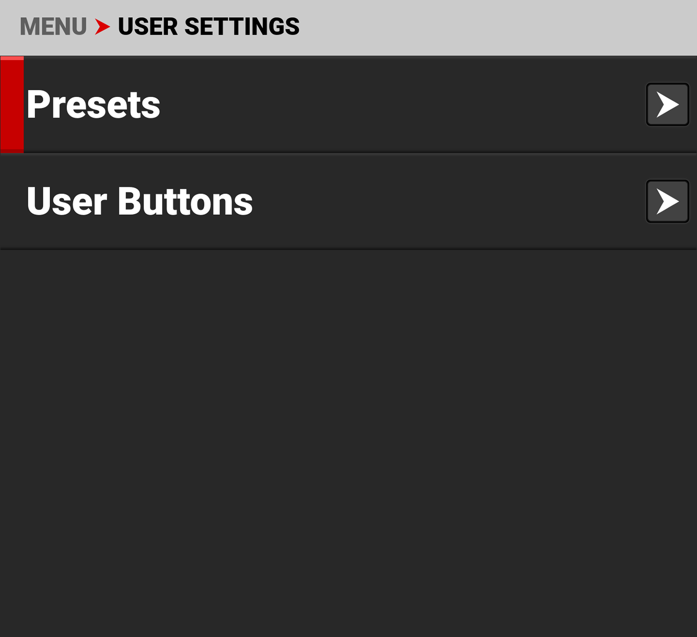Expand the User Buttons submenu chevron

coord(667,201)
